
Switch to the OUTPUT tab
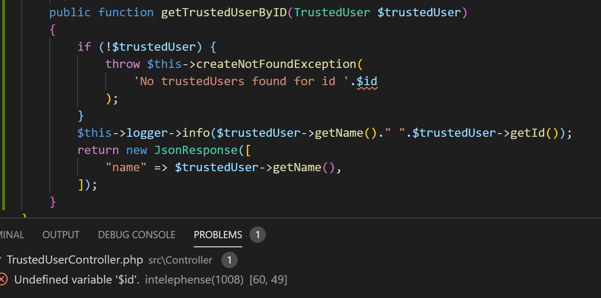(61, 235)
